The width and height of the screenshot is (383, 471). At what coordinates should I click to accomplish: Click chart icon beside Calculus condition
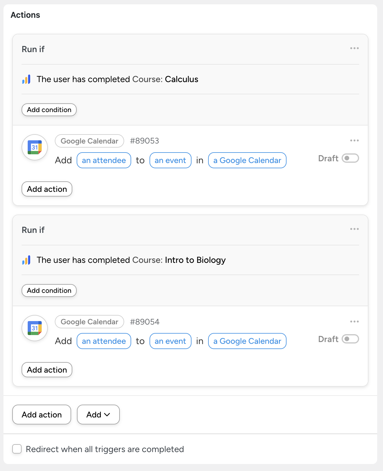tap(26, 79)
